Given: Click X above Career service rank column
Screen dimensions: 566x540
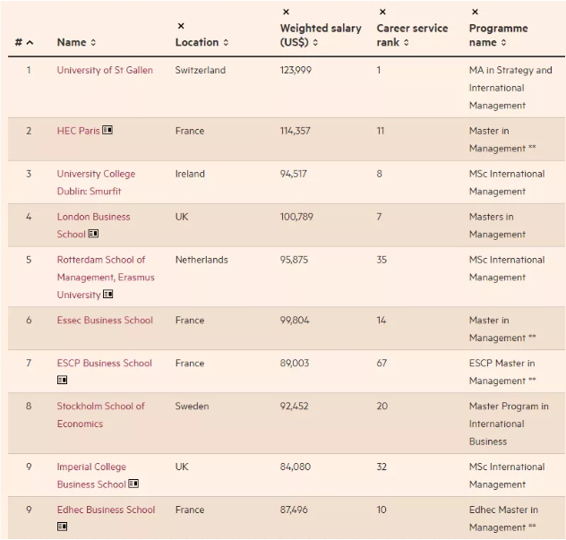Looking at the screenshot, I should pyautogui.click(x=382, y=12).
